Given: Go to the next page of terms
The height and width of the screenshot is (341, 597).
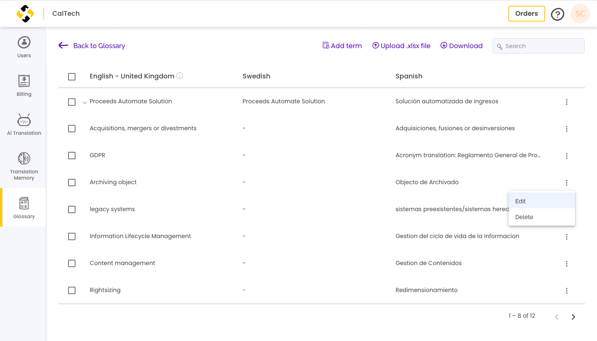Looking at the screenshot, I should 573,317.
